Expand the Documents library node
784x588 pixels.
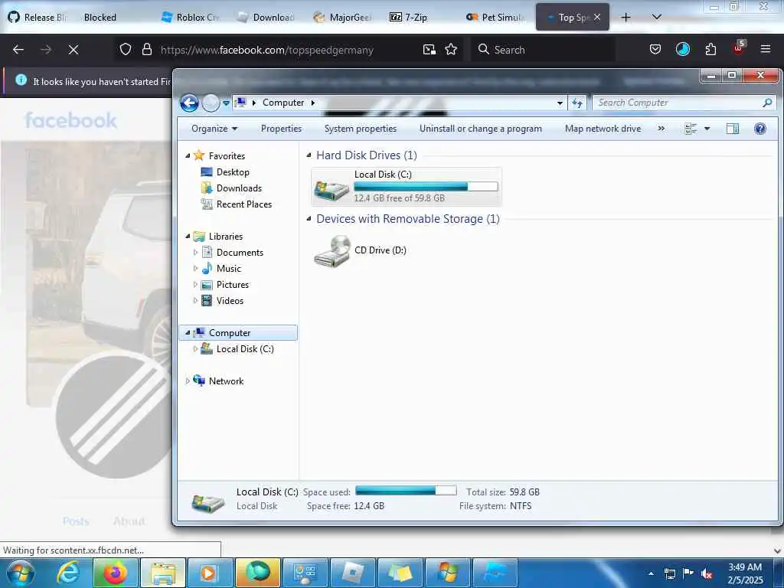(195, 253)
